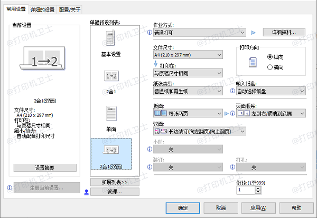Screen dimensions: 317x218
Task: Click the page orientation document icon
Action: (x=253, y=62)
